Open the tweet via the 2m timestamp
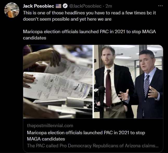 tap(109, 6)
